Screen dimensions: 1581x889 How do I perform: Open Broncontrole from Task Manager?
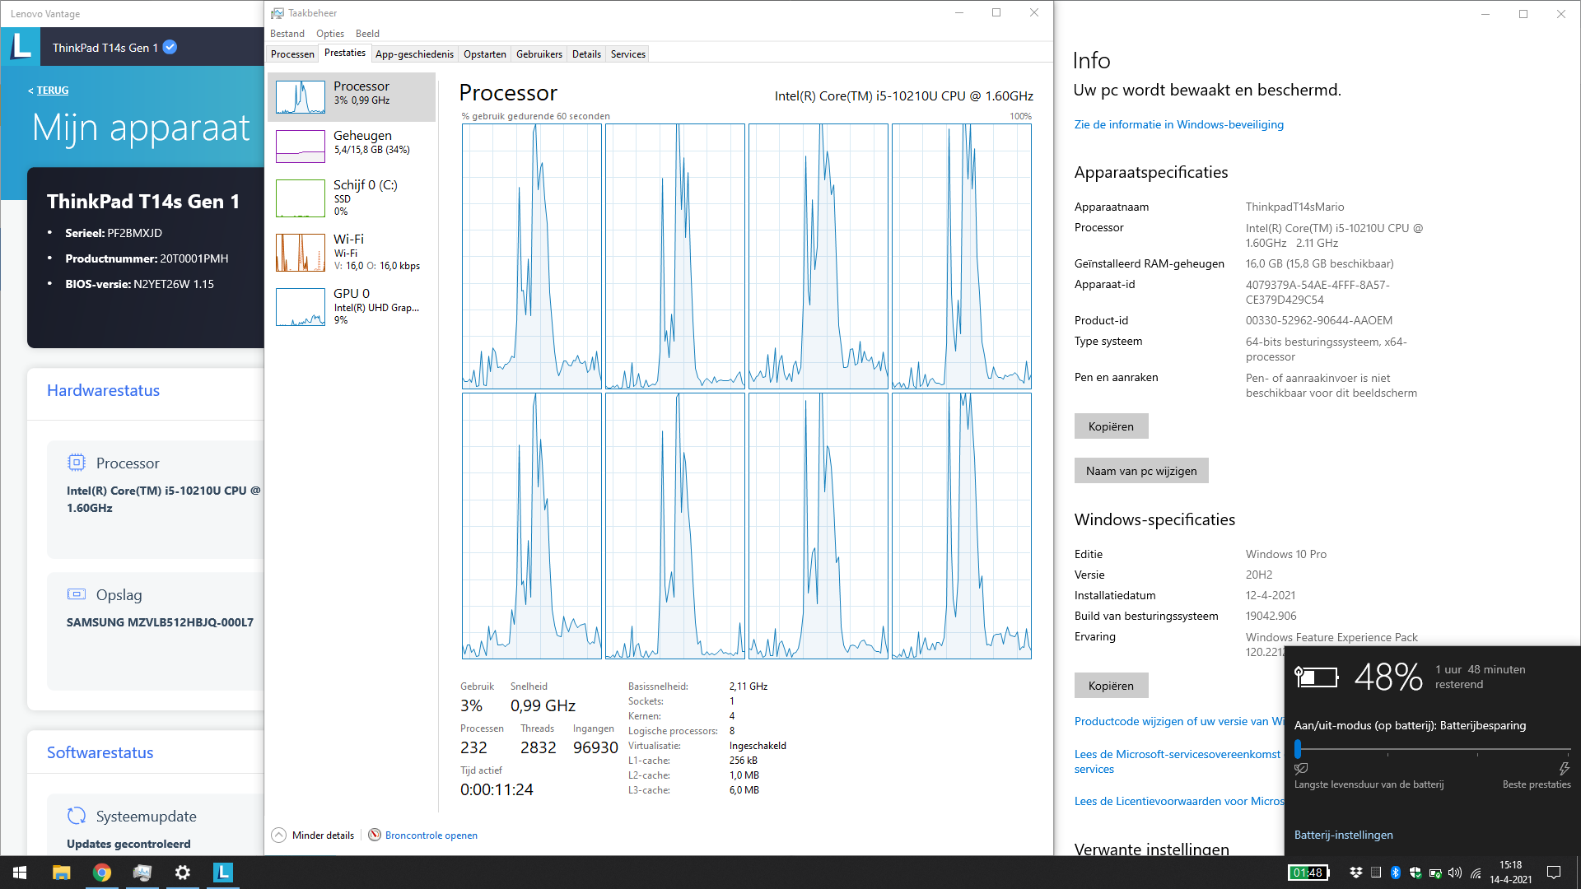431,835
